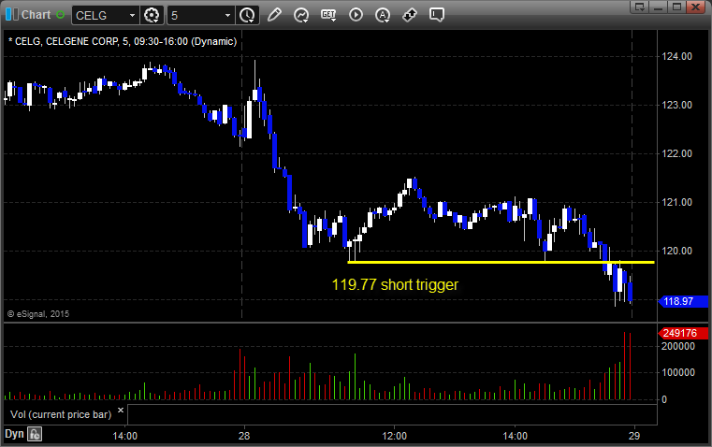The height and width of the screenshot is (447, 712).
Task: Maximize the chart window
Action: point(677,7)
